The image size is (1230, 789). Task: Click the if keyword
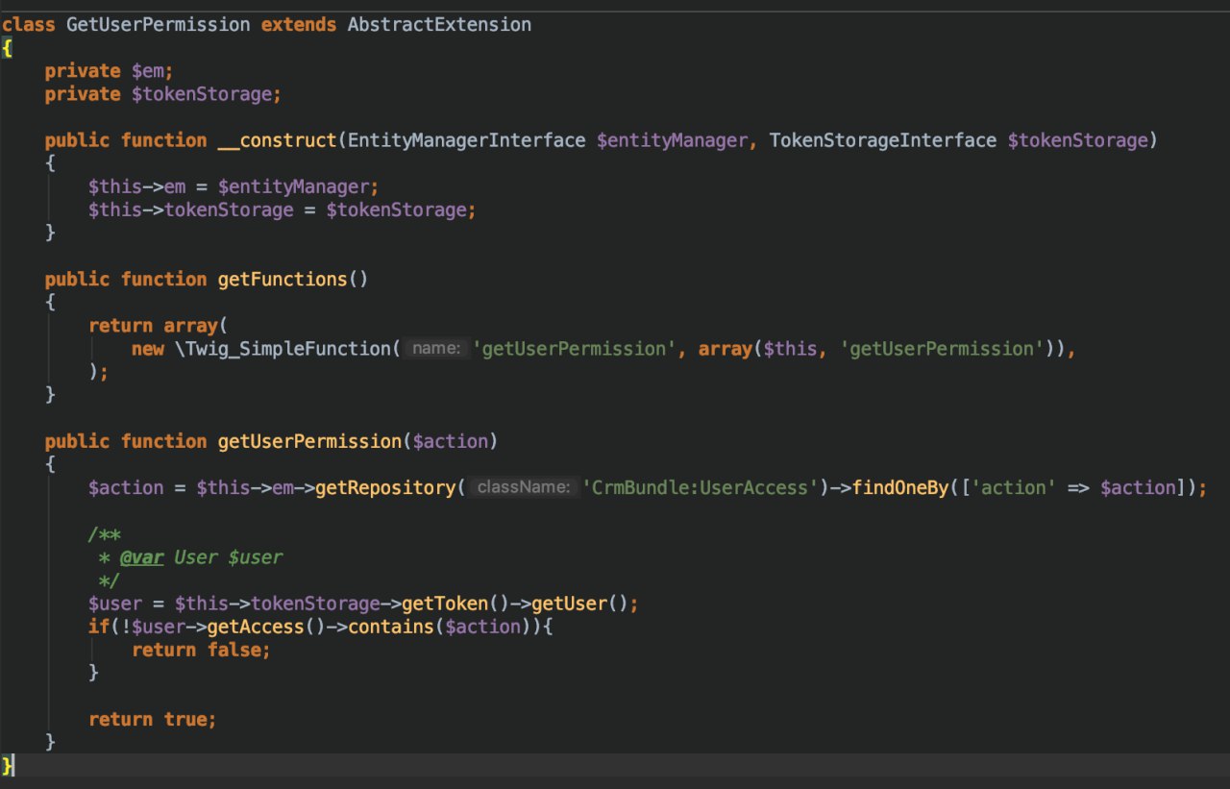pyautogui.click(x=98, y=627)
